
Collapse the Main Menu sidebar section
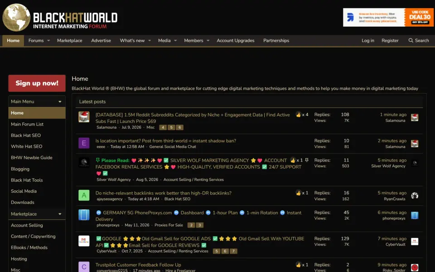pos(60,102)
